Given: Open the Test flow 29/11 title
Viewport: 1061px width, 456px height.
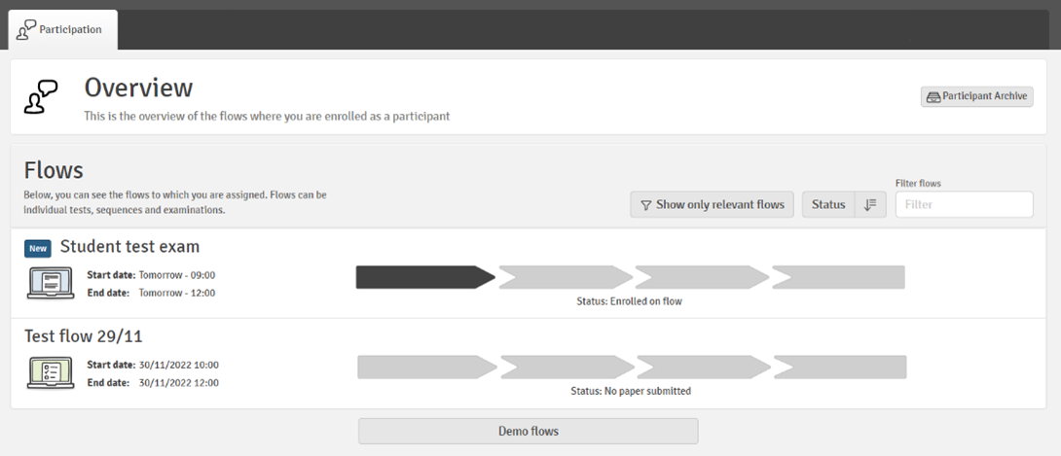Looking at the screenshot, I should [83, 336].
